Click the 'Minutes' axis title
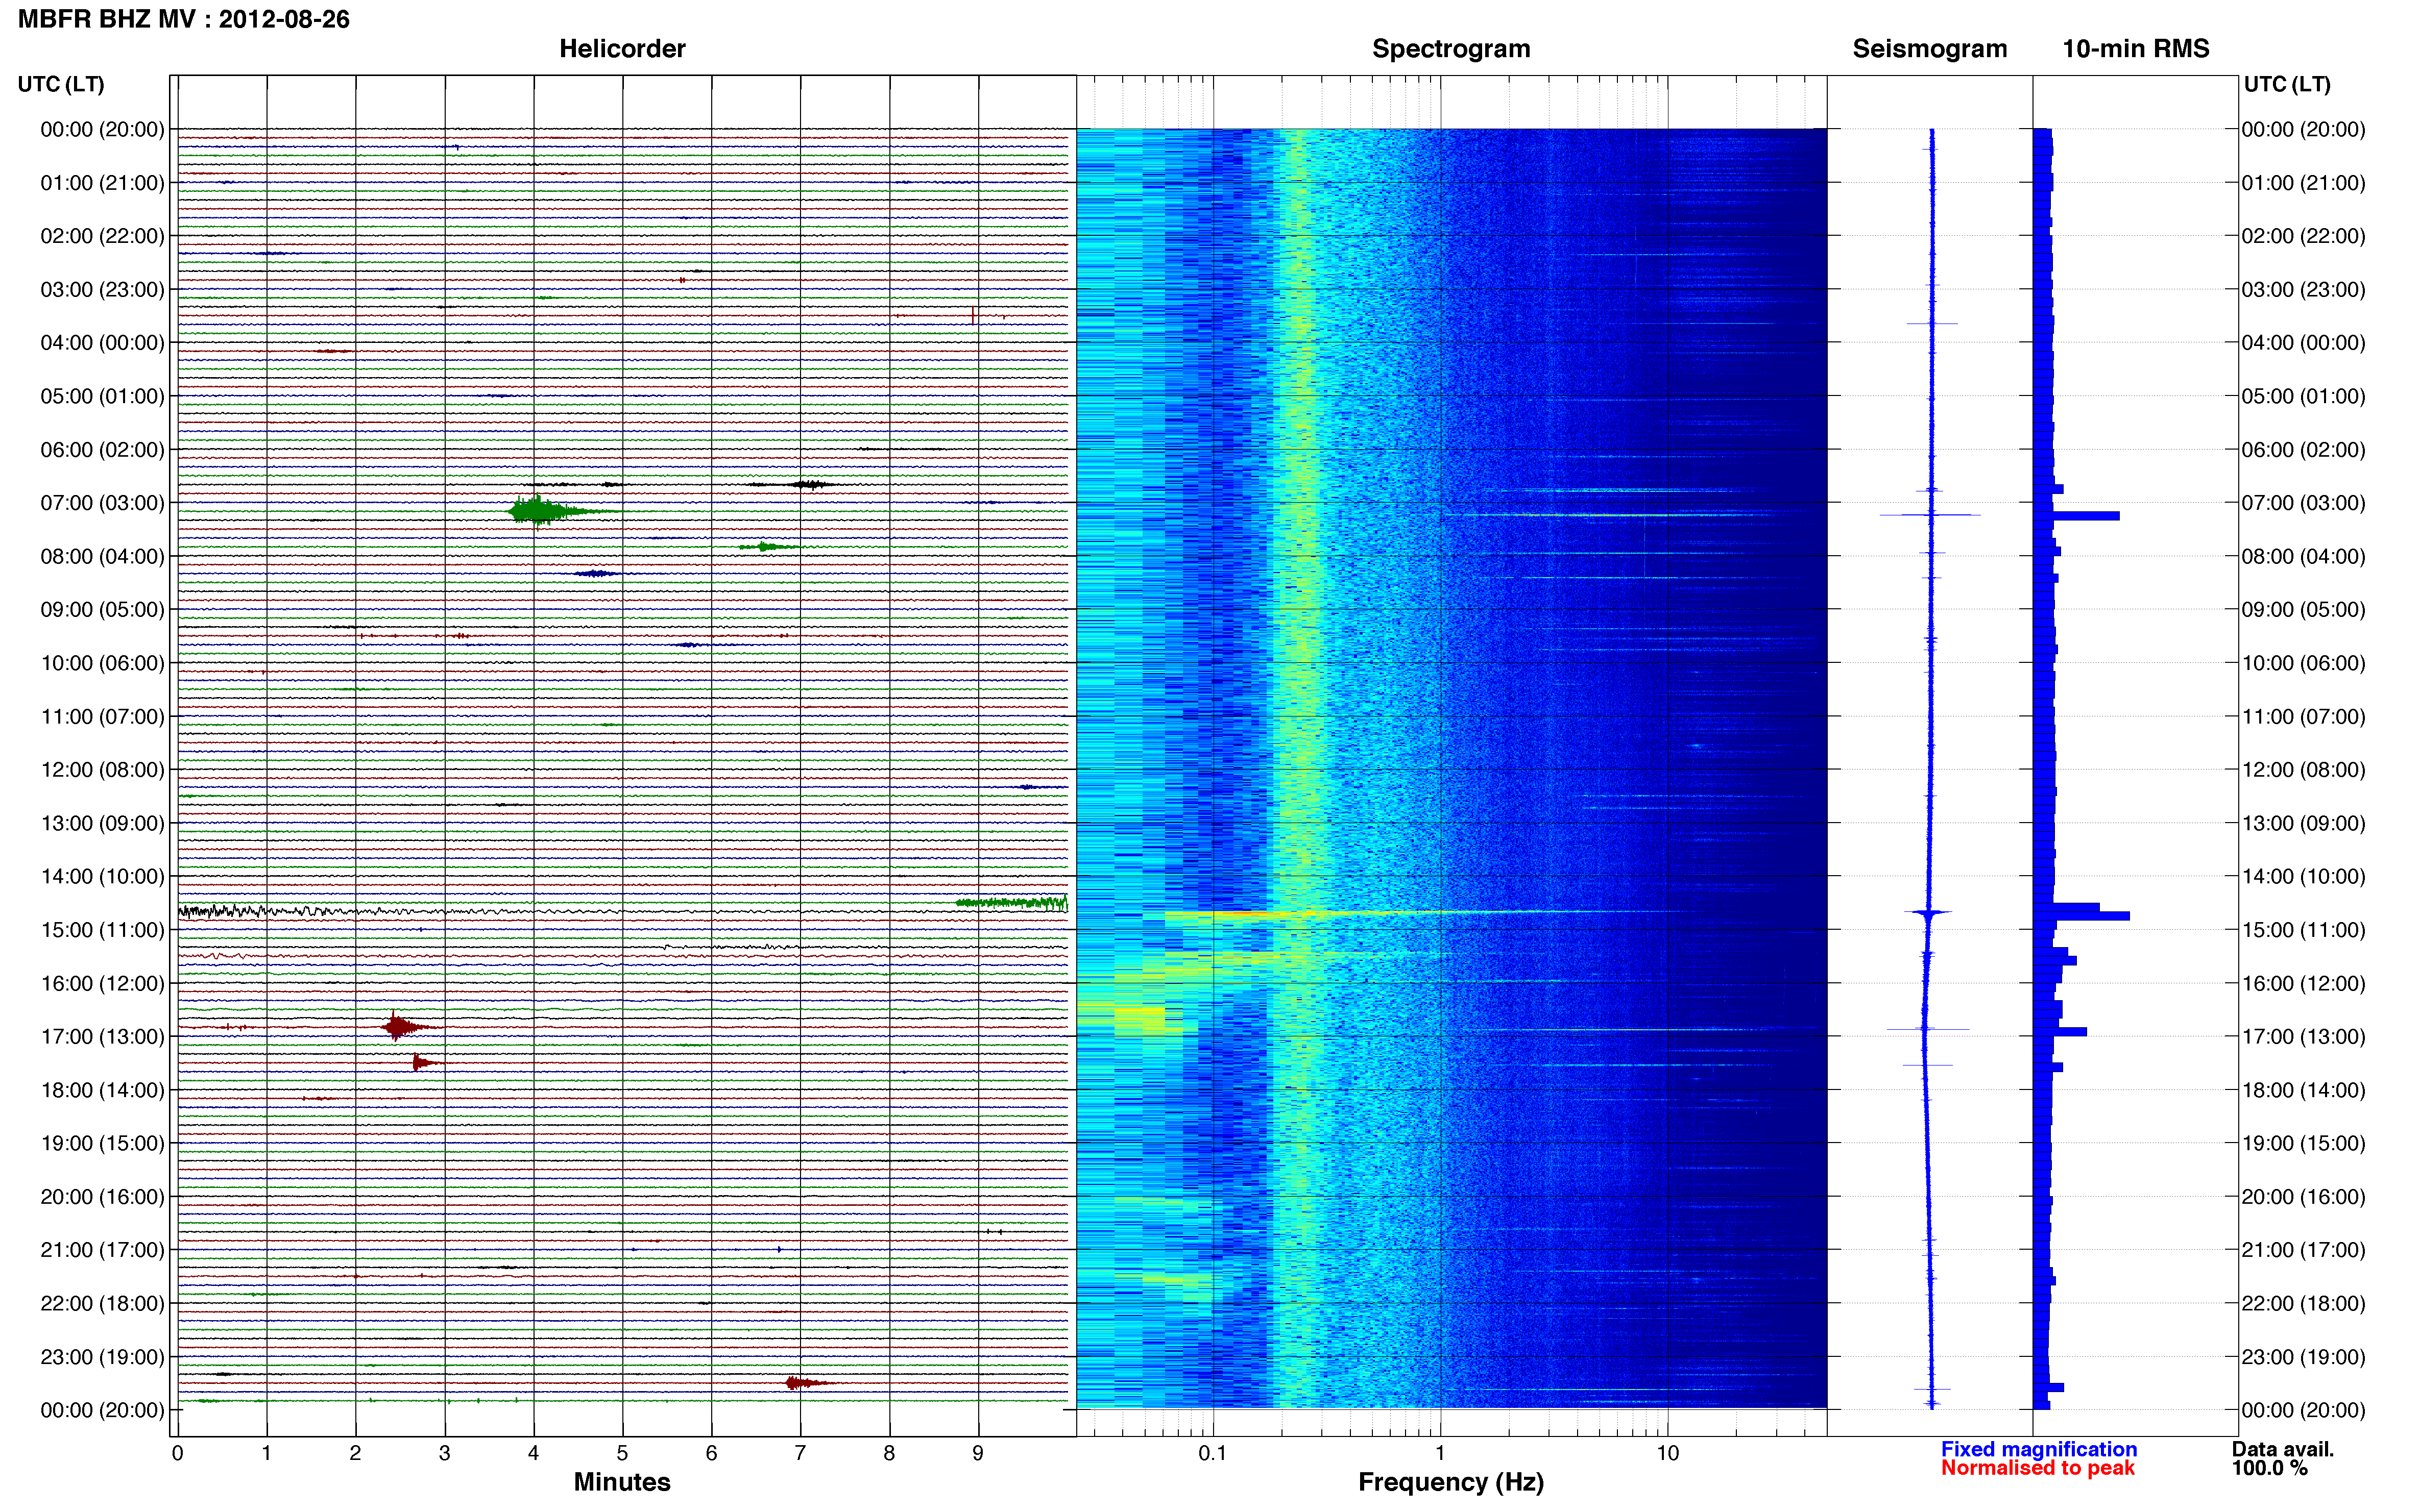The height and width of the screenshot is (1512, 2420). pyautogui.click(x=622, y=1482)
